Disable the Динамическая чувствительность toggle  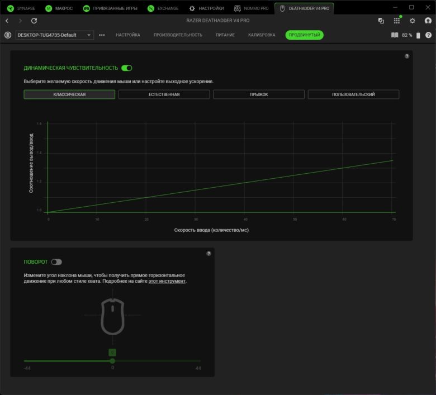(x=127, y=68)
